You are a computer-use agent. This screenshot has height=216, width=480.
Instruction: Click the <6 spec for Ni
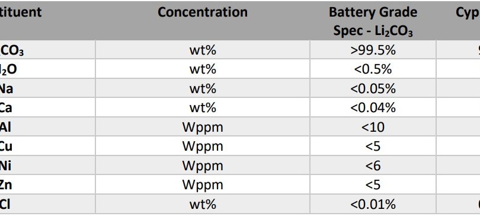pyautogui.click(x=373, y=166)
